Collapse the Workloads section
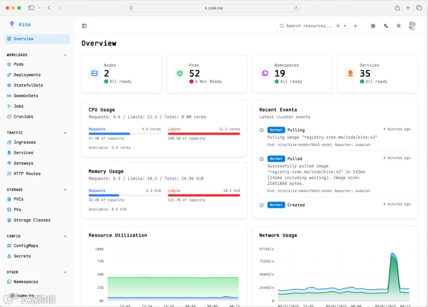This screenshot has width=428, height=307. pos(65,55)
